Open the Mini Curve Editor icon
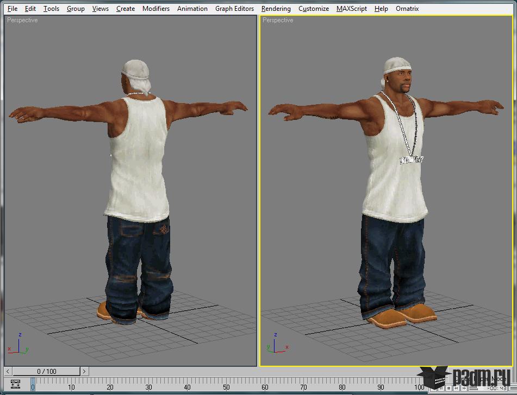Image resolution: width=517 pixels, height=395 pixels. pos(15,384)
